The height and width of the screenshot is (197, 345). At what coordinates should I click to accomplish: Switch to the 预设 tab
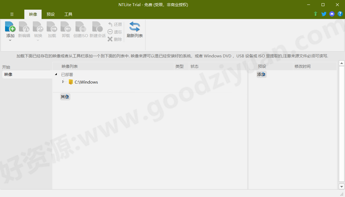[50, 14]
